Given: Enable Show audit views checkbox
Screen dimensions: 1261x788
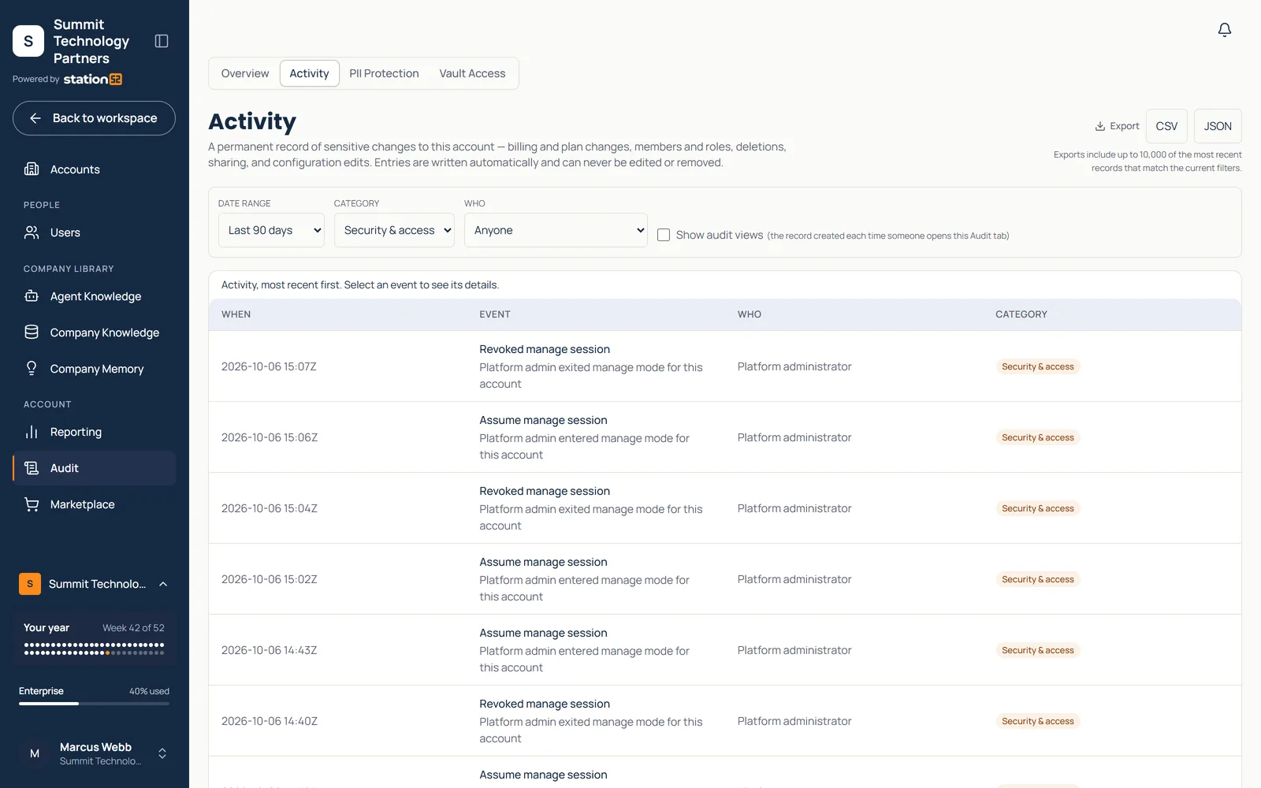Looking at the screenshot, I should coord(664,235).
